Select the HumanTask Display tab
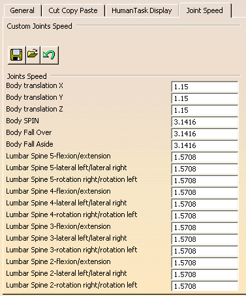 click(x=142, y=10)
